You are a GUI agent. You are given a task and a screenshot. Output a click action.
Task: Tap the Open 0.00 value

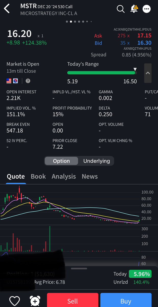coord(58,130)
